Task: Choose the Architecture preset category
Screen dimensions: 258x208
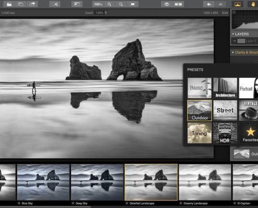Action: point(225,88)
